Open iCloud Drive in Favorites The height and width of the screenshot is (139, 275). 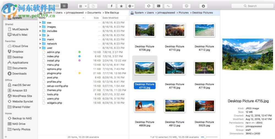[18, 46]
